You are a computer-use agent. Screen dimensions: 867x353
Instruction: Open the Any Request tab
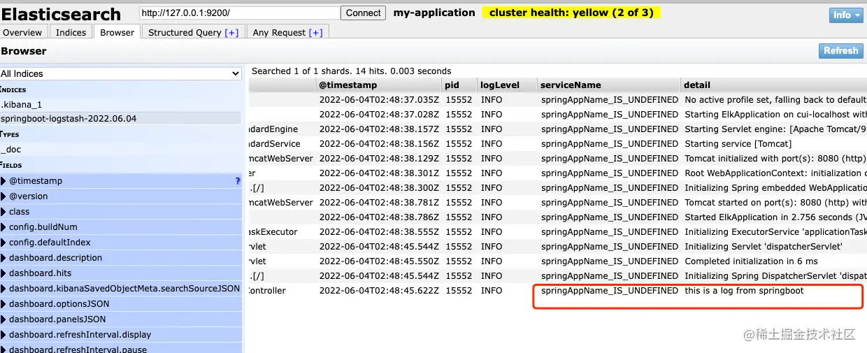click(287, 32)
